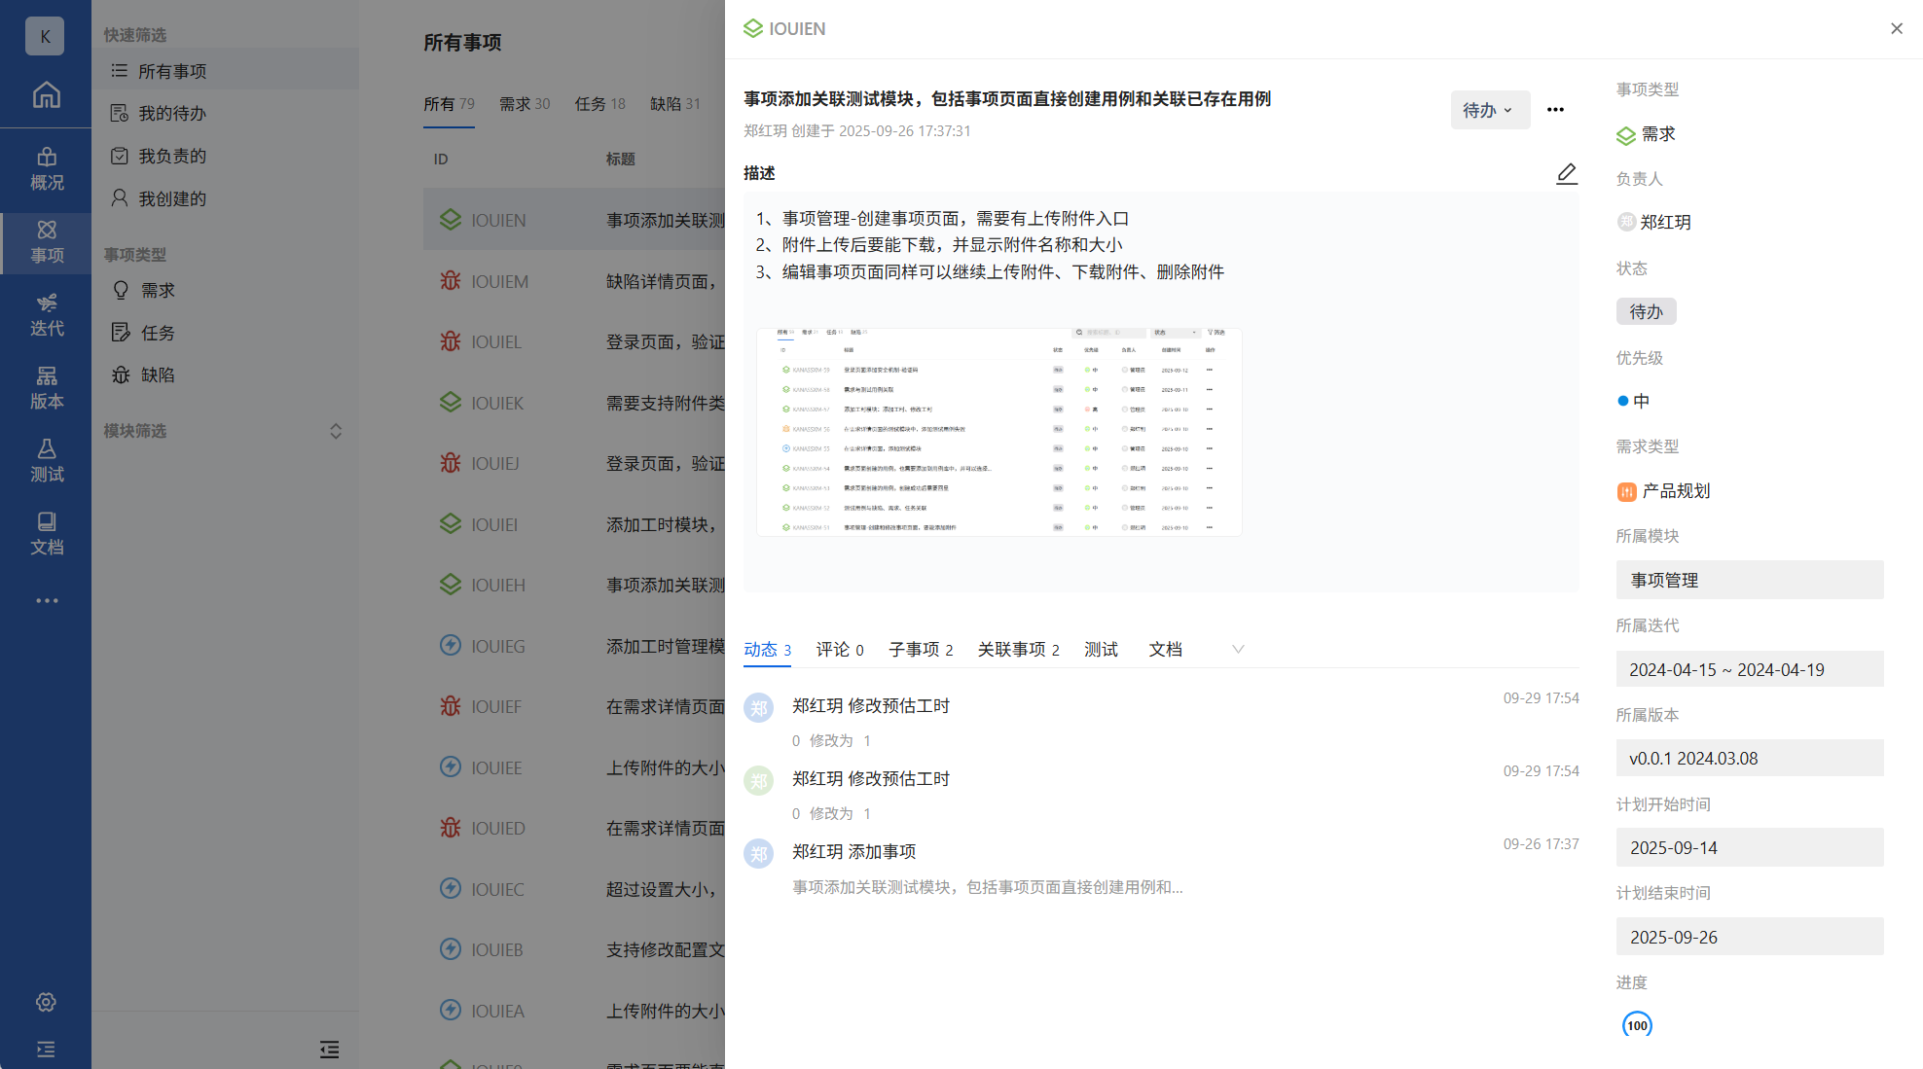Click the pencil edit description icon

click(x=1566, y=173)
